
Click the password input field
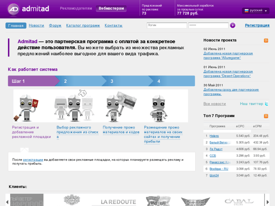208,25
